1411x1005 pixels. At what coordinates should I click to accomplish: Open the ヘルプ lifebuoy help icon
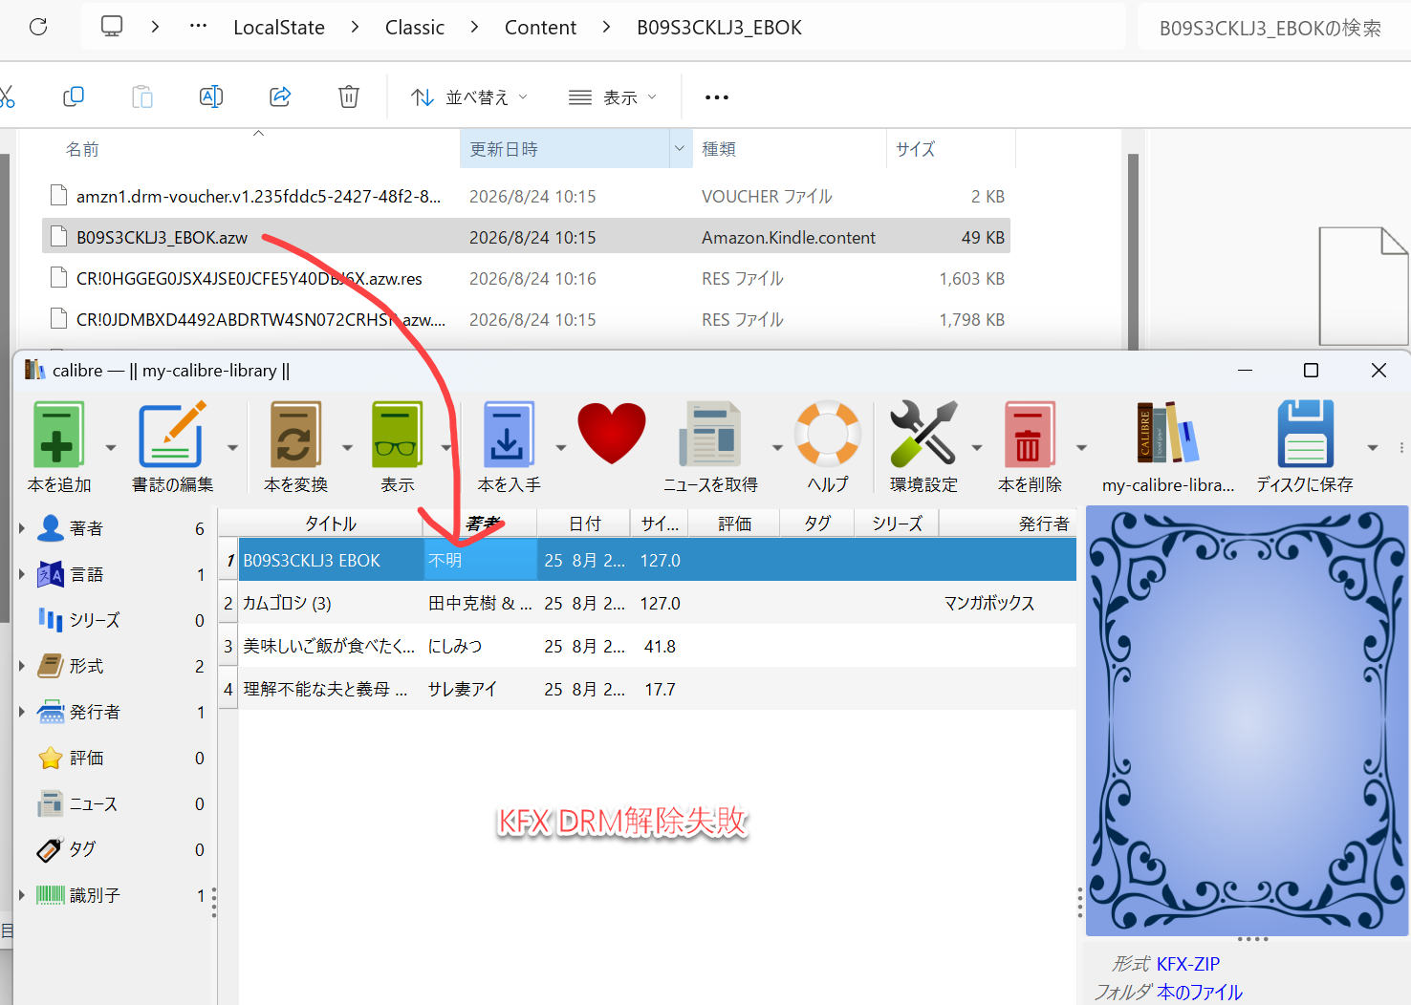828,434
